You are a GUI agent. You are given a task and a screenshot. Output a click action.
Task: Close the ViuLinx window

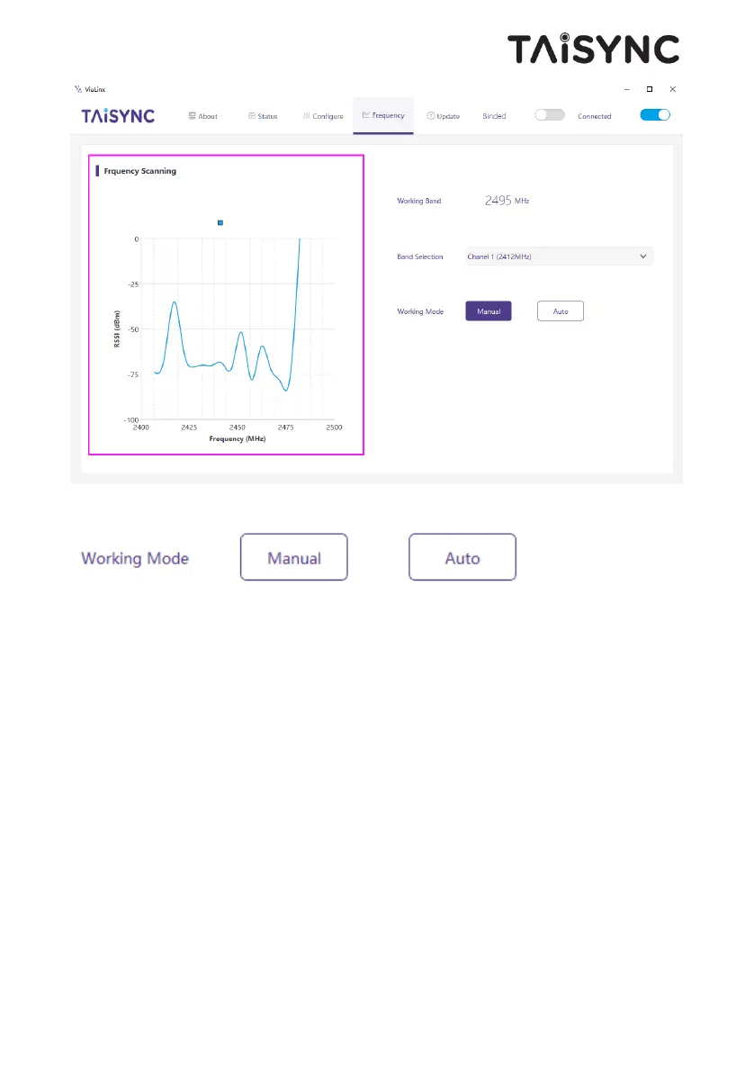click(672, 89)
